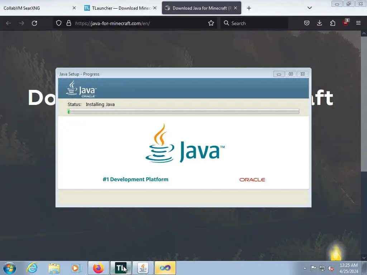Viewport: 367px width, 275px height.
Task: Close the TLauncher tab
Action: click(x=155, y=8)
